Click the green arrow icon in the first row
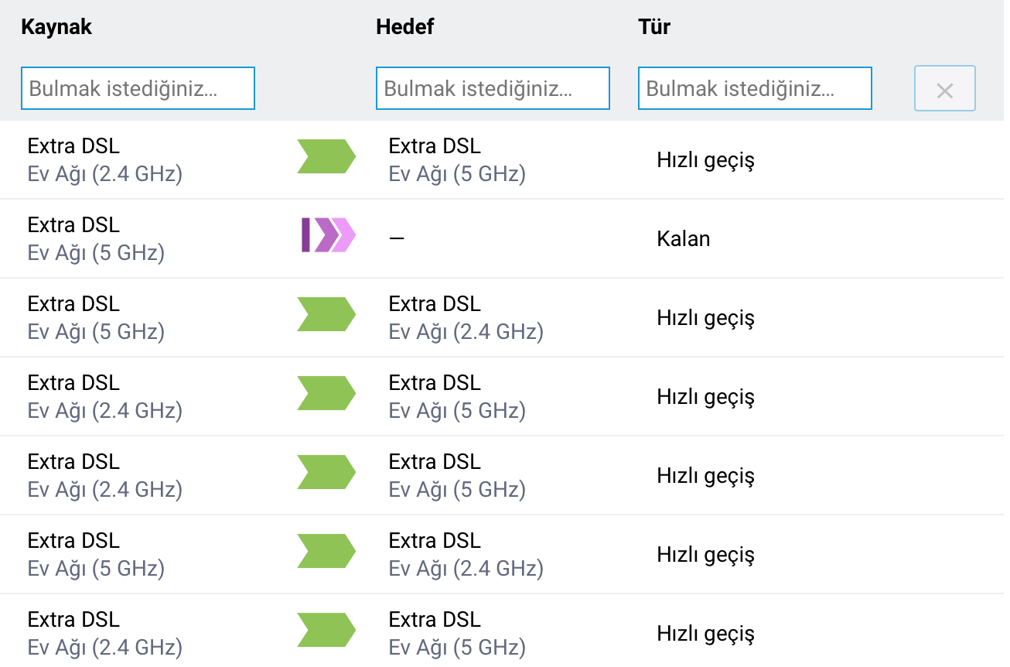The height and width of the screenshot is (667, 1010). coord(326,156)
